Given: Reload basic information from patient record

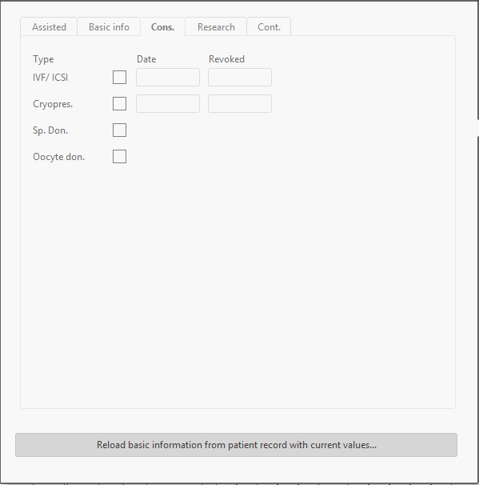Looking at the screenshot, I should coord(237,445).
